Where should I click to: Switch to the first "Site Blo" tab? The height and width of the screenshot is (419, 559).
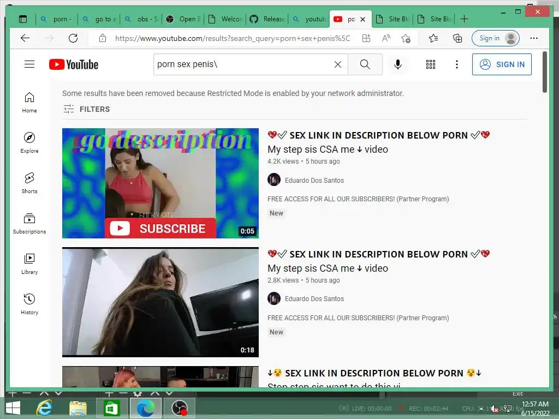[x=393, y=19]
